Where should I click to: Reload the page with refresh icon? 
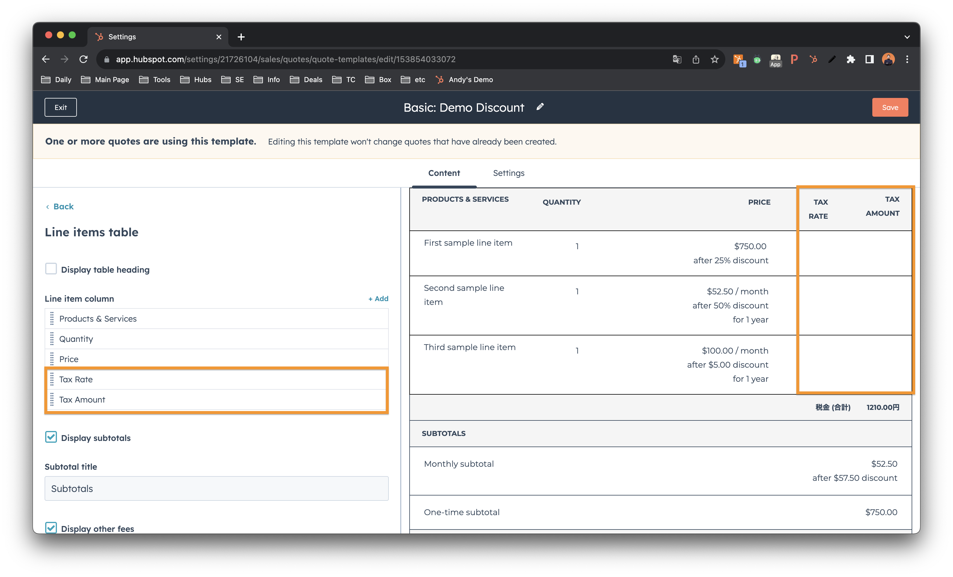84,59
